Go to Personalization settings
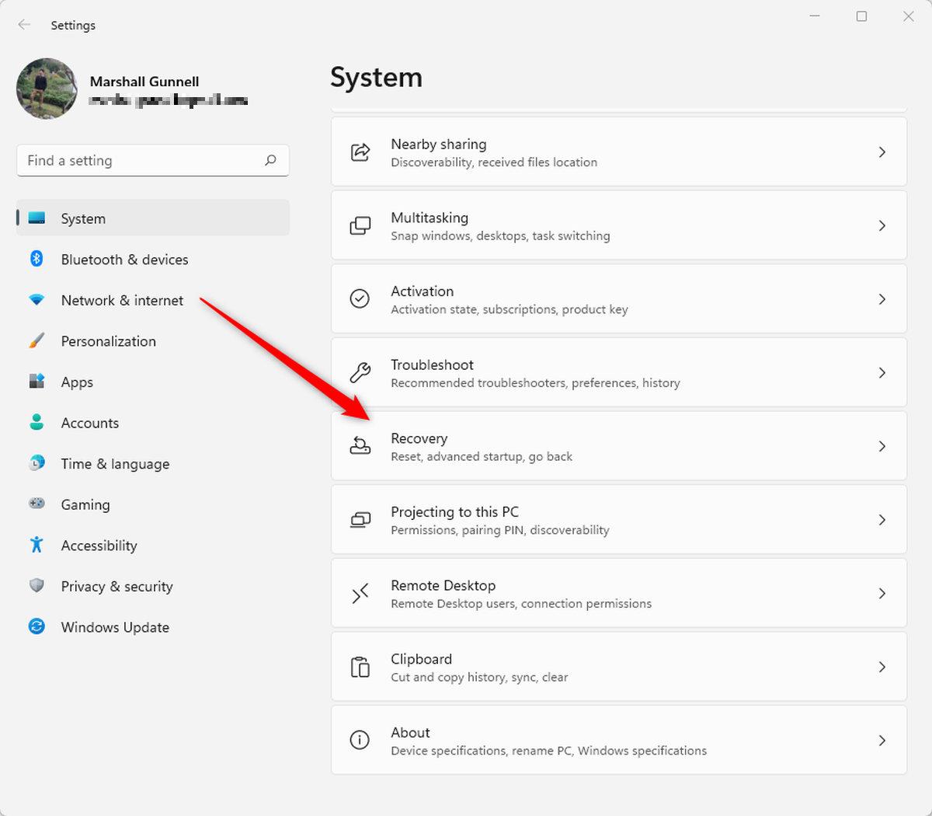Image resolution: width=932 pixels, height=816 pixels. [108, 341]
